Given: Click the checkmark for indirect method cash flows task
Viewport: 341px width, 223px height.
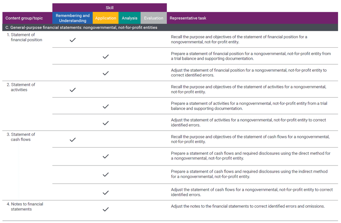Looking at the screenshot, I should coord(106,174).
